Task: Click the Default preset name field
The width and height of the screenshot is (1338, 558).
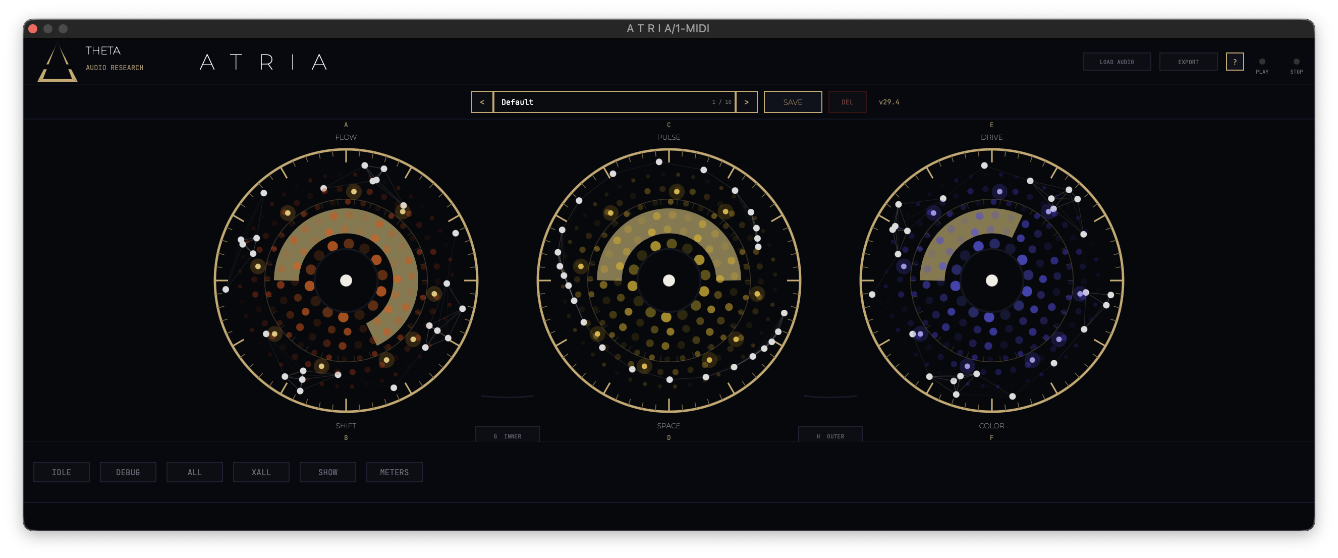Action: [x=614, y=102]
